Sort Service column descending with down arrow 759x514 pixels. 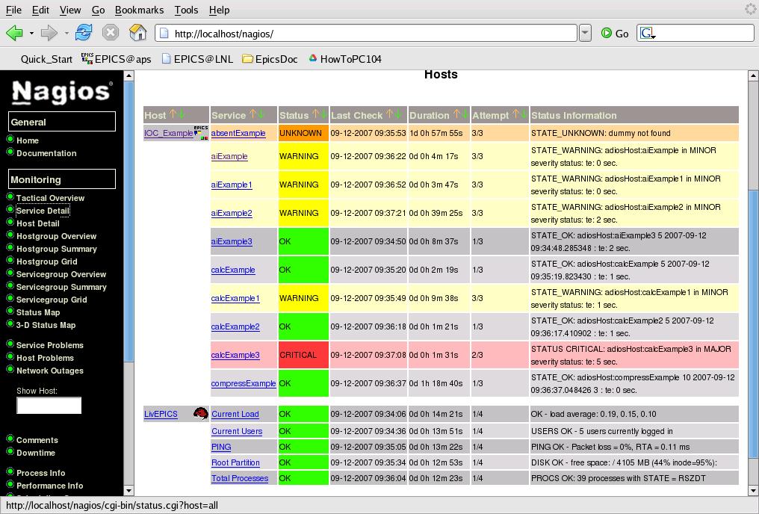(261, 114)
